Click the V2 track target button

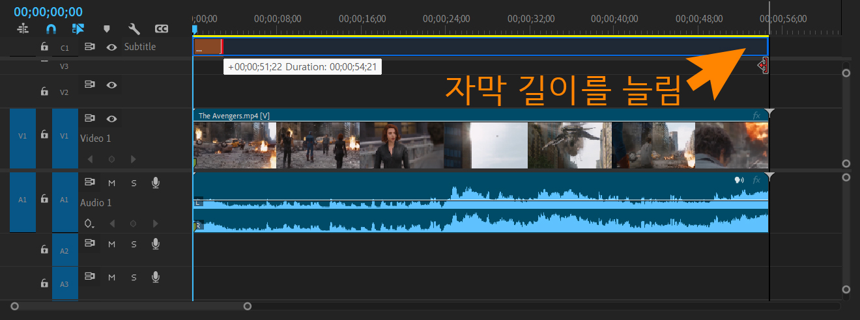pos(64,92)
